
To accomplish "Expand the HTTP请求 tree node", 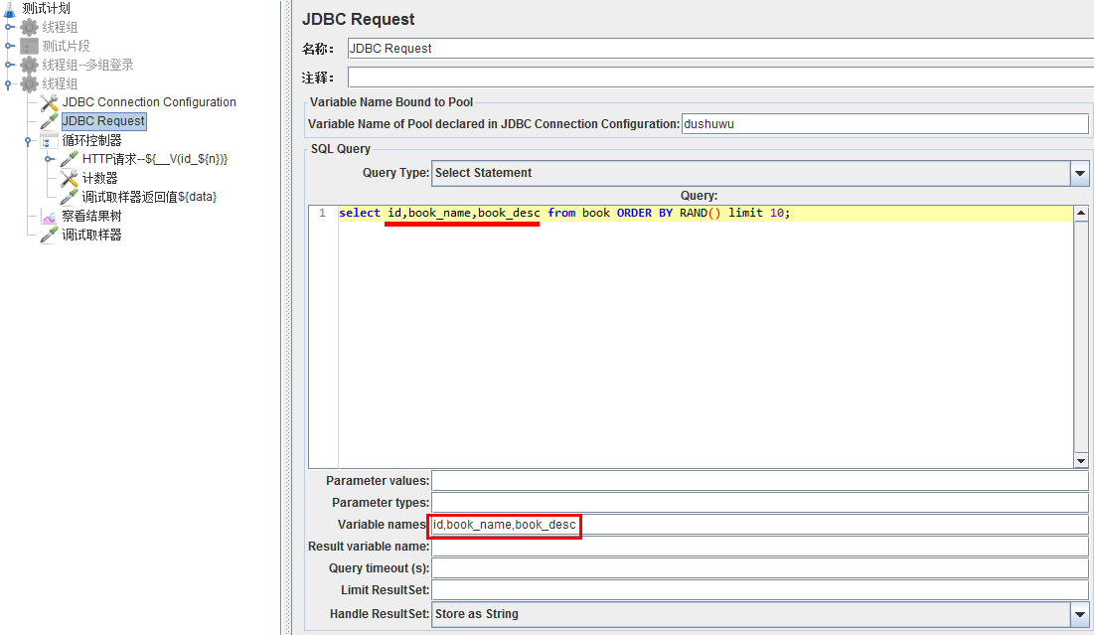I will [x=50, y=159].
